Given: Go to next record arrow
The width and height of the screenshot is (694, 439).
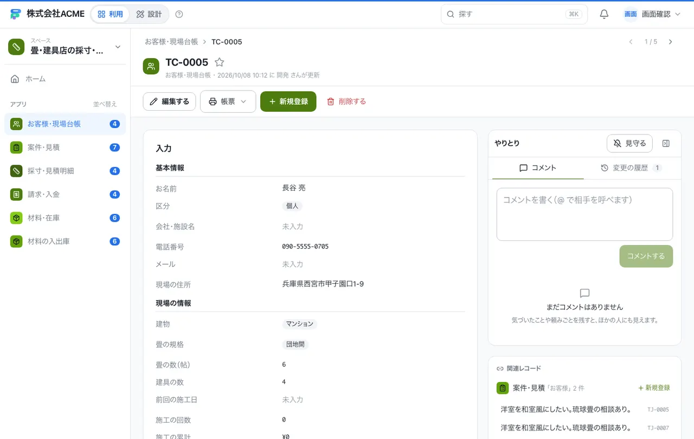Looking at the screenshot, I should [x=671, y=42].
